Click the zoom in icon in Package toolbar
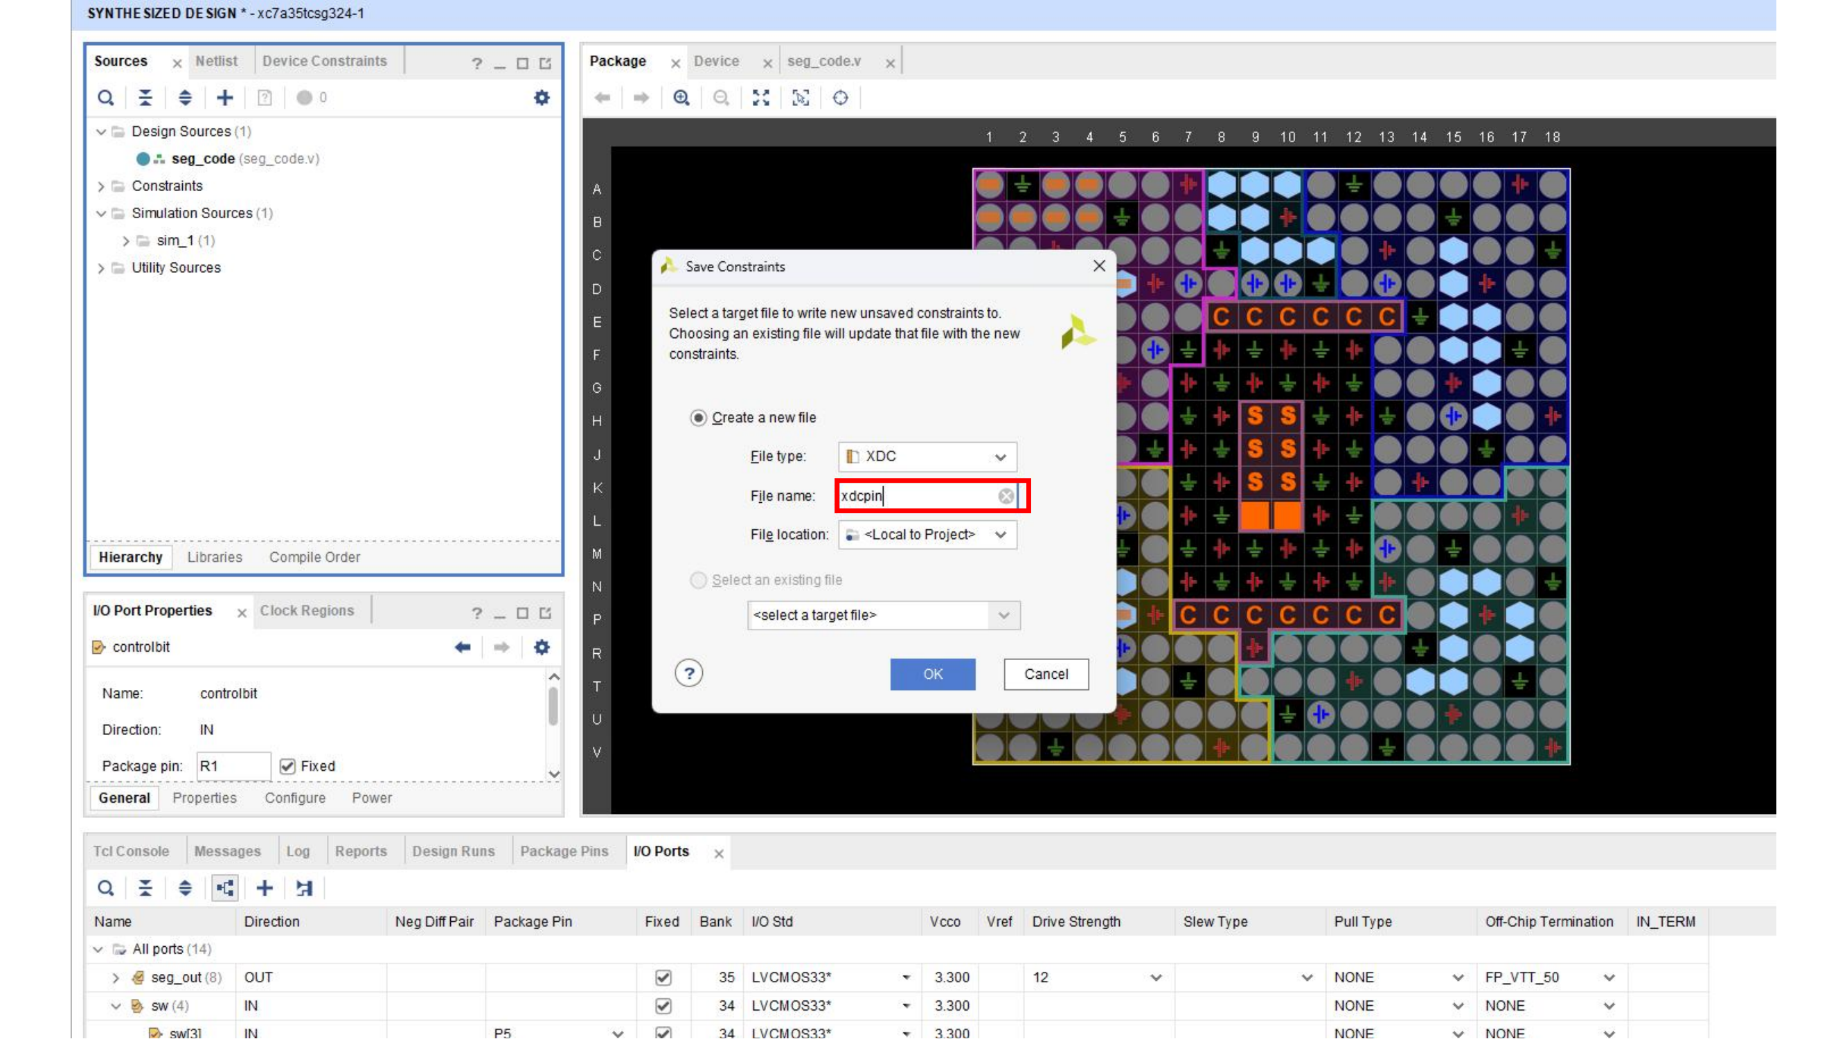Viewport: 1847px width, 1039px height. pyautogui.click(x=681, y=98)
